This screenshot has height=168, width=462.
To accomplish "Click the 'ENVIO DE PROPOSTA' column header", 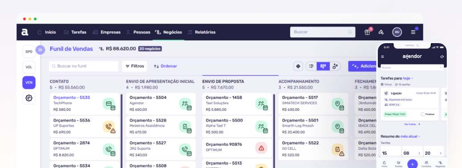I will [x=223, y=81].
